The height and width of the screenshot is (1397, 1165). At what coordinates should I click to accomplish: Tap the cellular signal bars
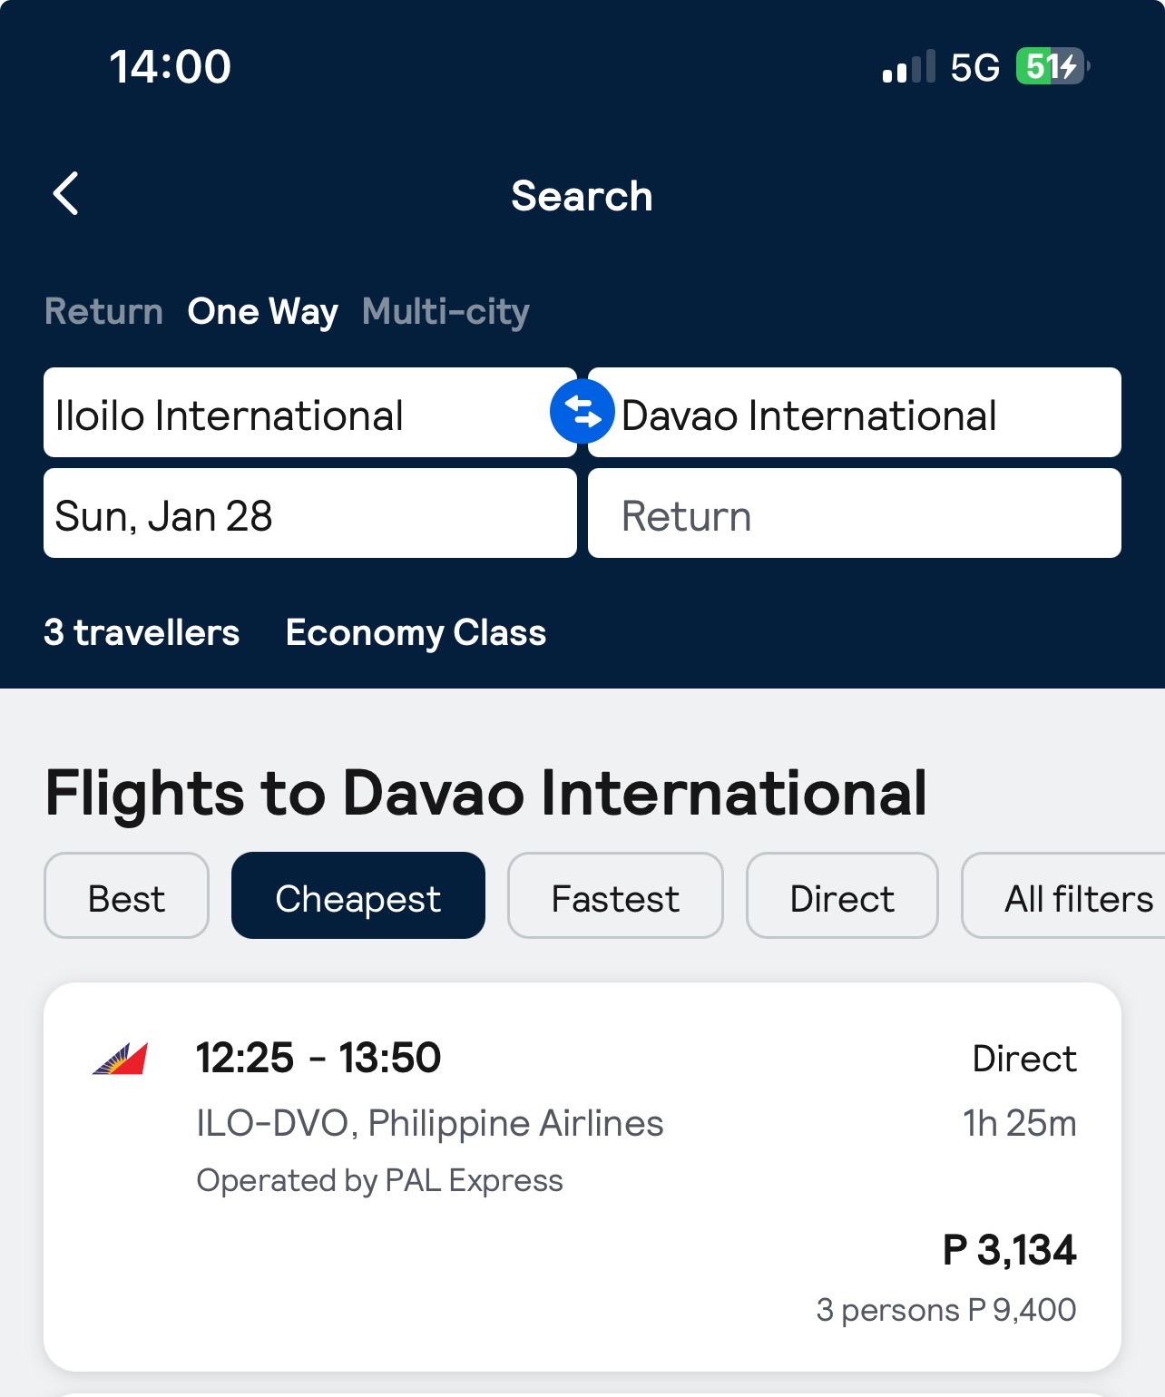pos(908,67)
